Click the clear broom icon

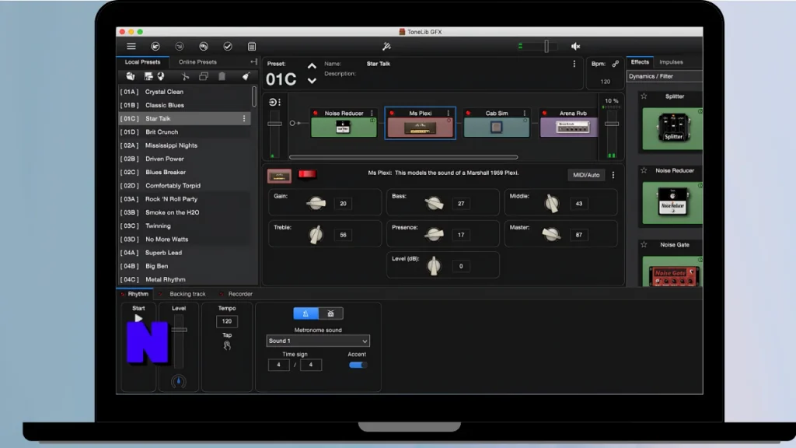[246, 76]
